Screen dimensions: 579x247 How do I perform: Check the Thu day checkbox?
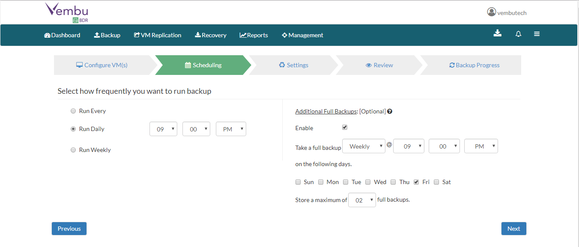pyautogui.click(x=393, y=182)
